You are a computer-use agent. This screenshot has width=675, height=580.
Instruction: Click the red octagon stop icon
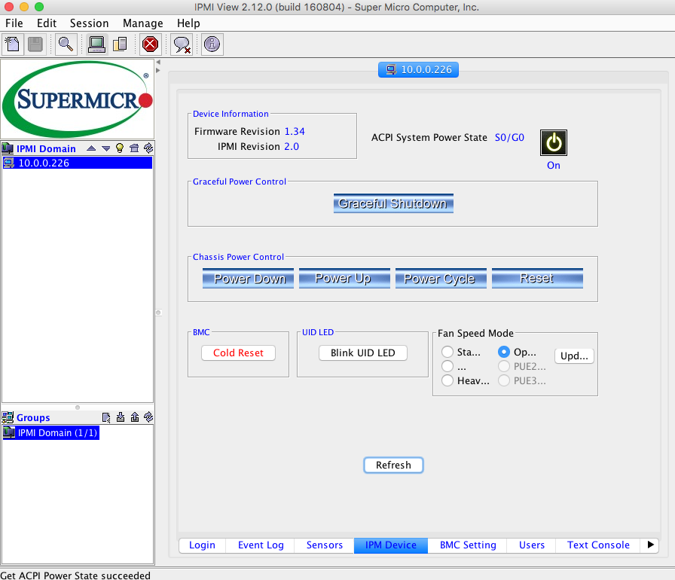tap(150, 44)
